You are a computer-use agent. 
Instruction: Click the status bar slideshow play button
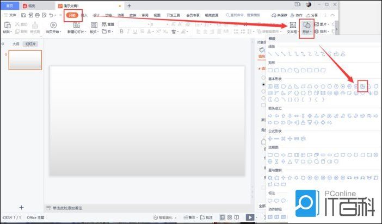click(x=250, y=217)
